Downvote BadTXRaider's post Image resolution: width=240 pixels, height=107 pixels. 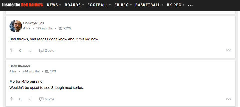point(30,99)
